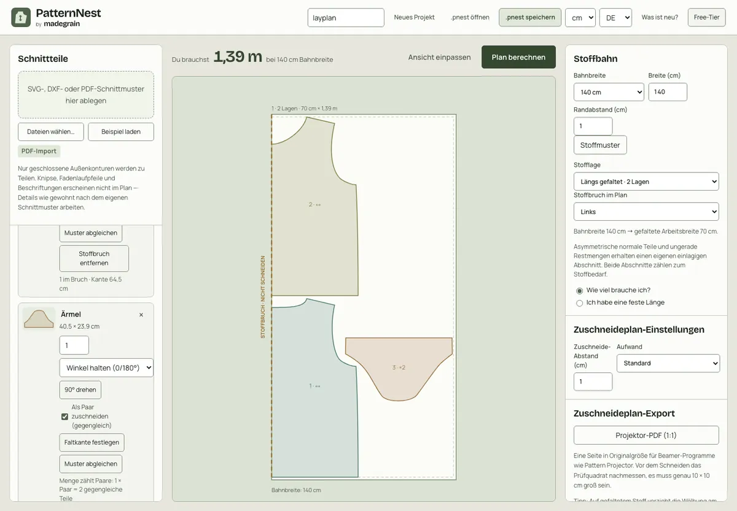
Task: Open the Bahnbreite 140 cm dropdown
Action: click(609, 92)
